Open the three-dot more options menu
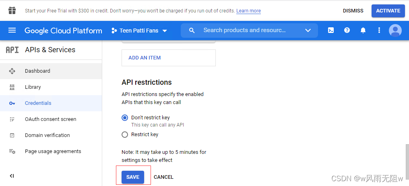Image resolution: width=409 pixels, height=186 pixels. [379, 31]
